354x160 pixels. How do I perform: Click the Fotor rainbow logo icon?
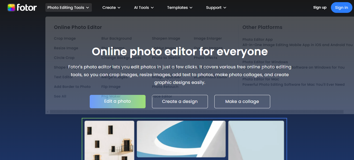[11, 8]
